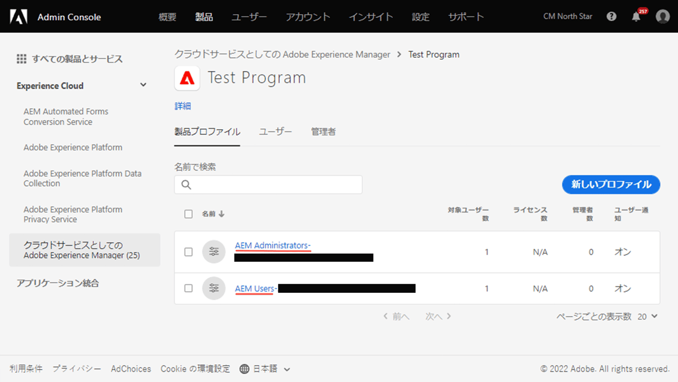Click the Test Program breadcrumb text

[x=434, y=55]
